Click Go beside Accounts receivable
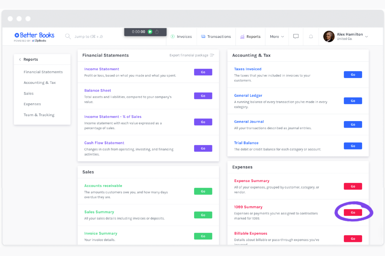Image resolution: width=385 pixels, height=256 pixels. 203,191
